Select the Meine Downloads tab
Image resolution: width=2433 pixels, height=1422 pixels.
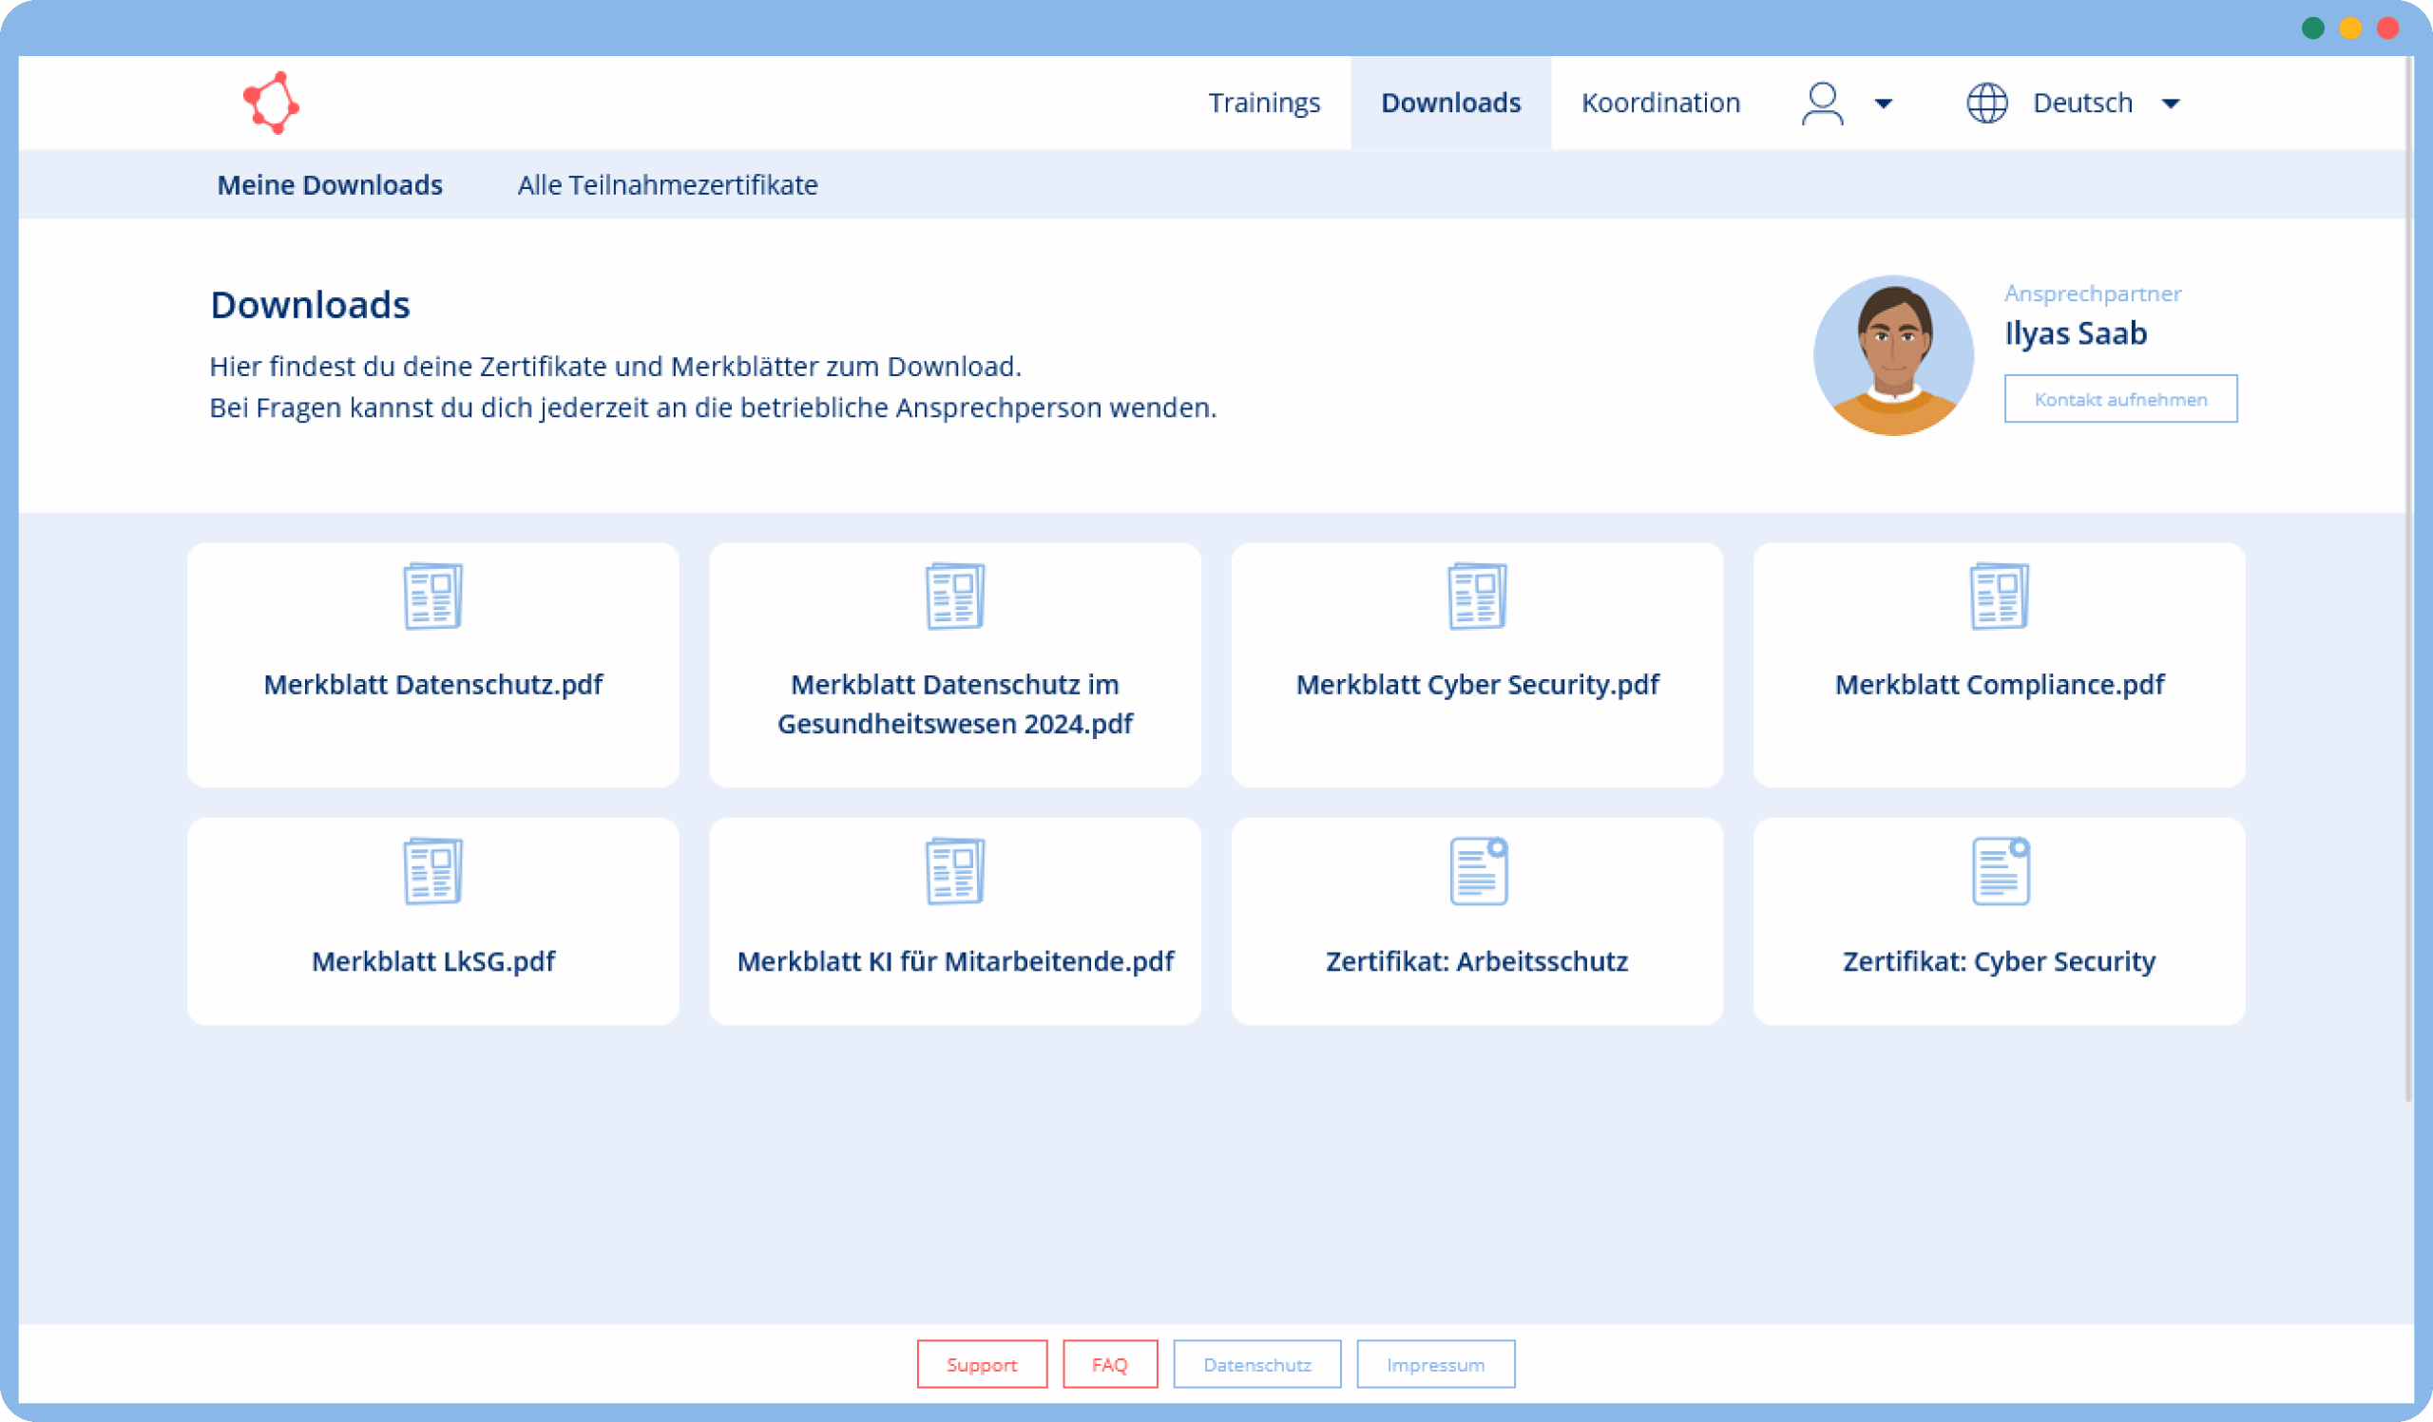pos(329,185)
